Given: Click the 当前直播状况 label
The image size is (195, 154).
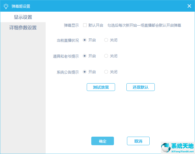Looking at the screenshot, I should click(68, 40).
